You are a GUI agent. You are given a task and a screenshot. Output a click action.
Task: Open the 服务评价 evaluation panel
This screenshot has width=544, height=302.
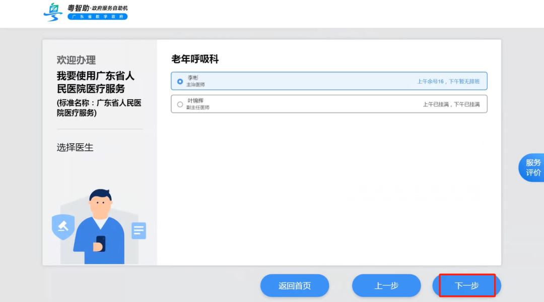point(534,167)
